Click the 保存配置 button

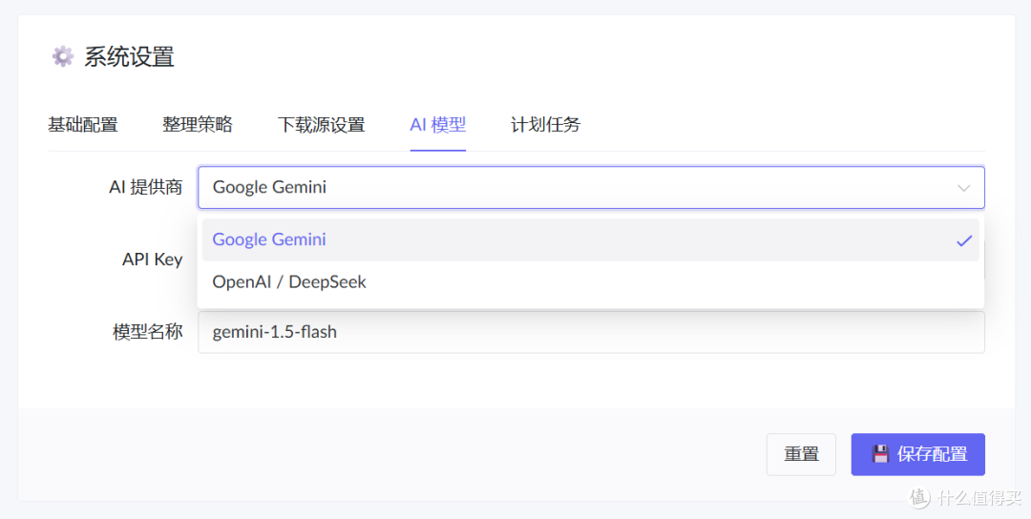point(918,454)
